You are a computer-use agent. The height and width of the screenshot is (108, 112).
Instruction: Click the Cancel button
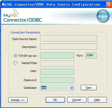point(77,100)
